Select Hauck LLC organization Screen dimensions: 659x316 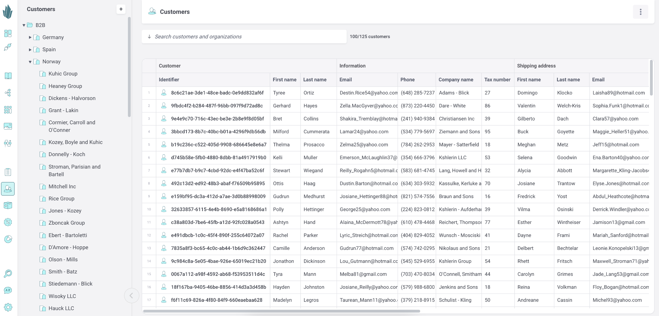[x=61, y=308]
